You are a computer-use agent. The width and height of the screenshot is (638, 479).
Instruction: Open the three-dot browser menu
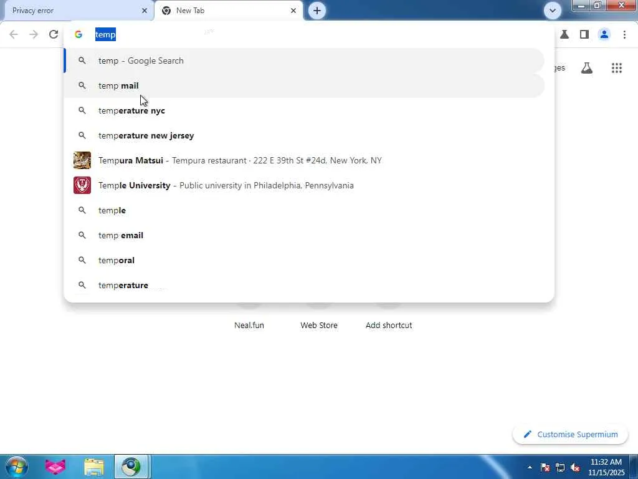[x=624, y=35]
